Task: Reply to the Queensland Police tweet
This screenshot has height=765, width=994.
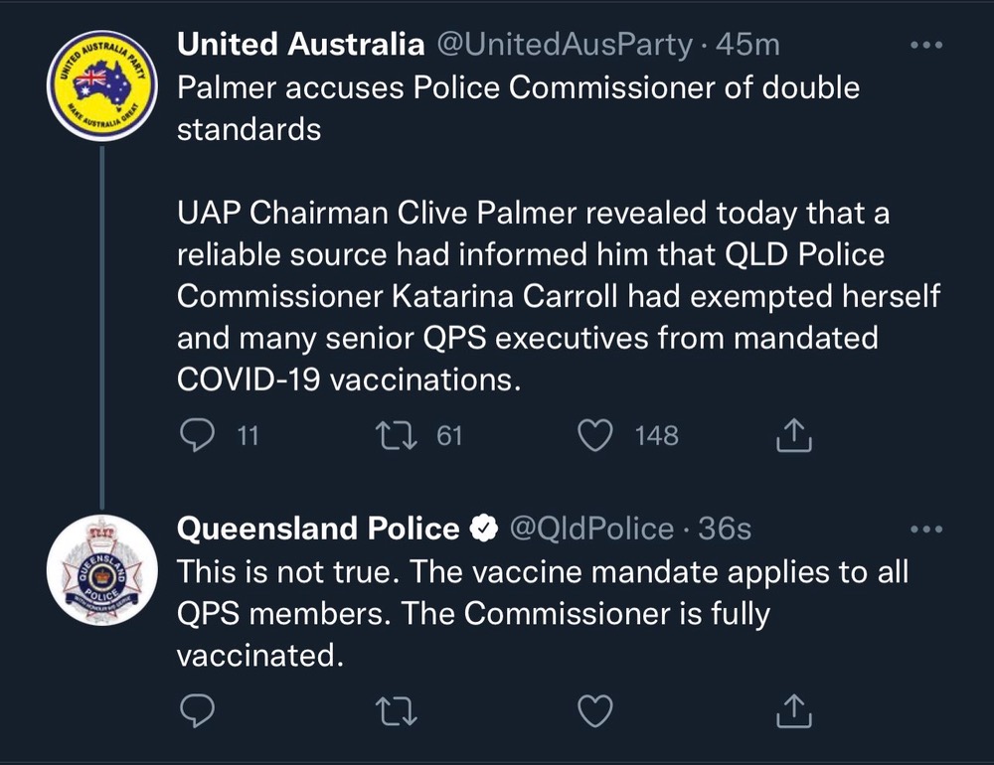Action: (x=196, y=709)
